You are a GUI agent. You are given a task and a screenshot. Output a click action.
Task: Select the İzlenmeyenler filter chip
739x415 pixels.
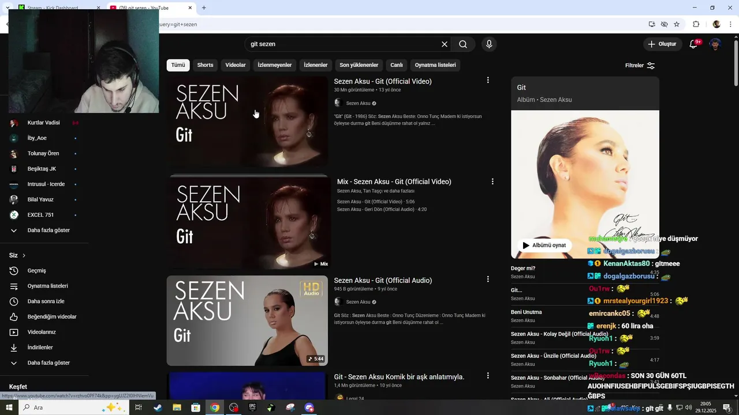click(x=275, y=65)
